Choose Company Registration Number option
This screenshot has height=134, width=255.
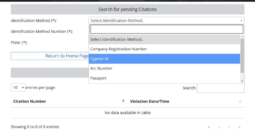pos(164,49)
